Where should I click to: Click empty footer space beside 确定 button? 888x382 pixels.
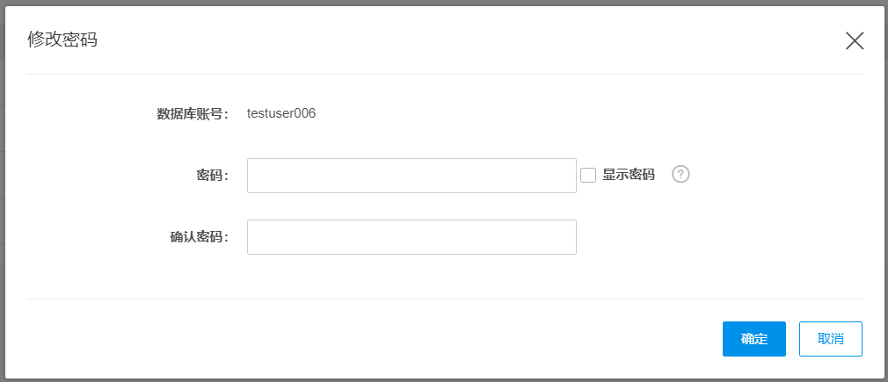tap(440, 339)
